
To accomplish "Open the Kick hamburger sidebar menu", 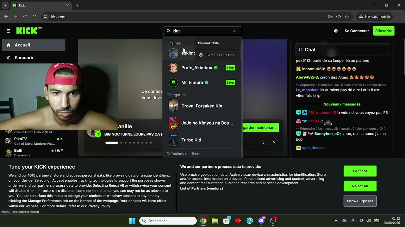I will click(8, 31).
